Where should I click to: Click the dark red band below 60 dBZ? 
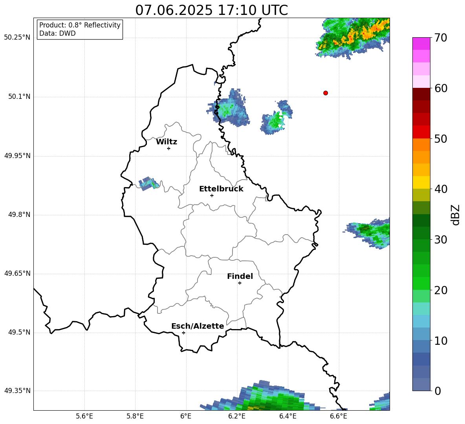[421, 94]
